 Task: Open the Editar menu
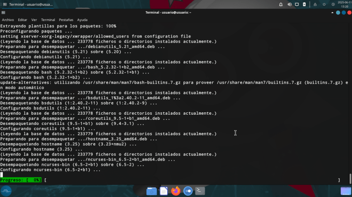tap(23, 20)
